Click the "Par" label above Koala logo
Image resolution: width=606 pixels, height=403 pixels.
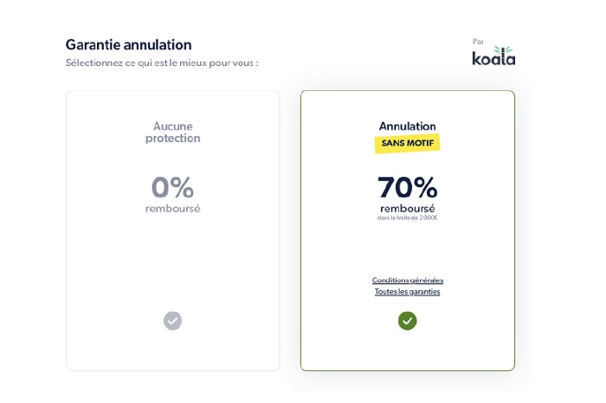(478, 41)
